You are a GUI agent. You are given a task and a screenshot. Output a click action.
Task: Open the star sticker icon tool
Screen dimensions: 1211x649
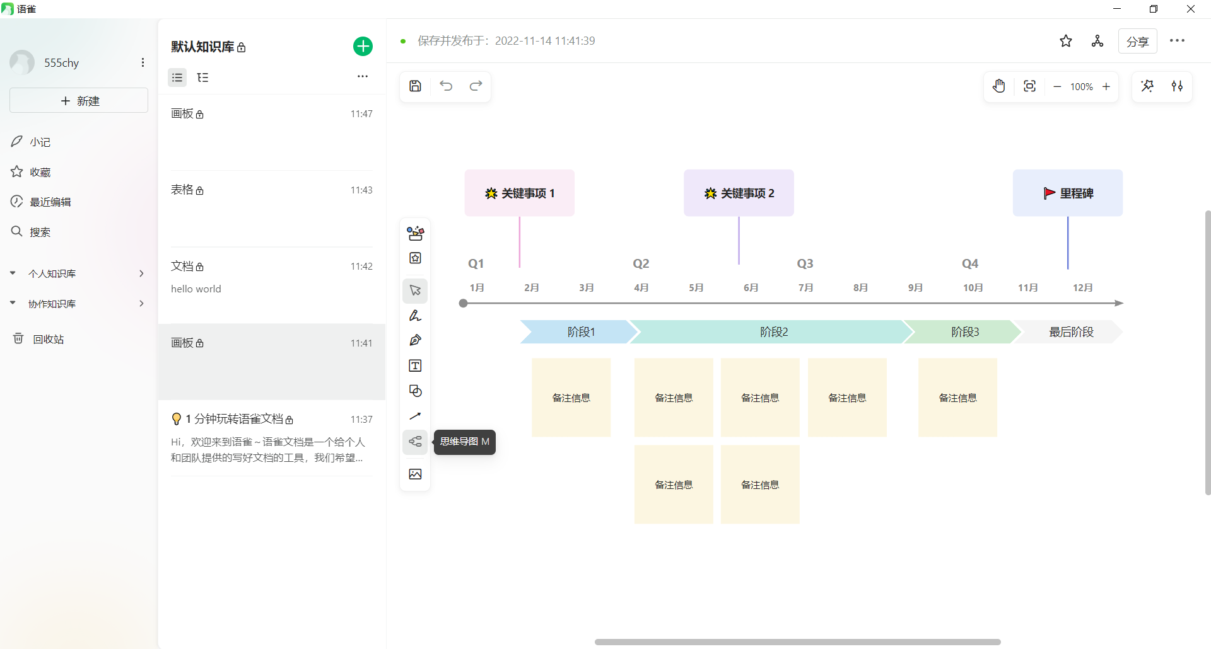point(415,258)
